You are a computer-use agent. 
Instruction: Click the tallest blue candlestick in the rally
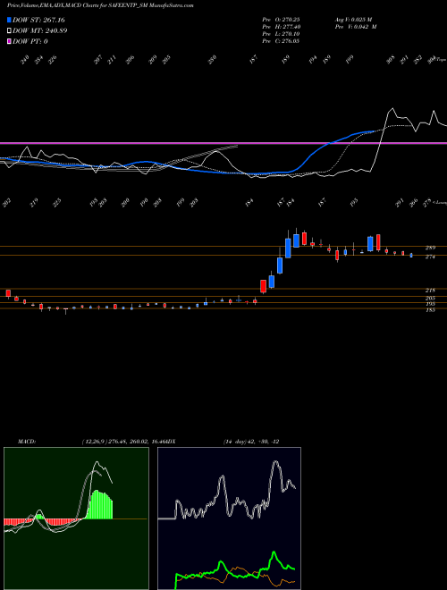288,248
